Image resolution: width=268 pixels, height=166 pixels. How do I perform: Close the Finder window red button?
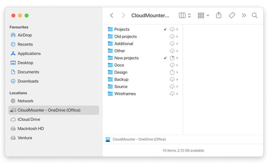tap(13, 16)
